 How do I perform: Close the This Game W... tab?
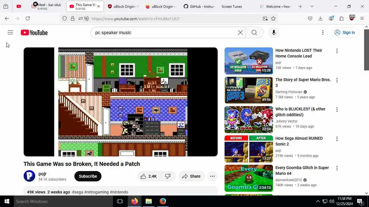click(99, 6)
